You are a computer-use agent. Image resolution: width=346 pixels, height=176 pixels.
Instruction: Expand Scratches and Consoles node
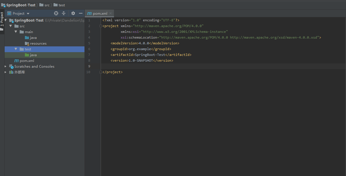click(x=5, y=67)
